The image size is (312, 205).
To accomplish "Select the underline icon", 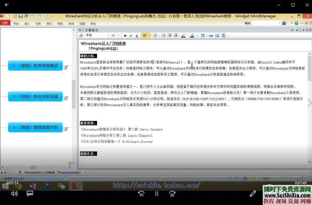I will [x=136, y=36].
